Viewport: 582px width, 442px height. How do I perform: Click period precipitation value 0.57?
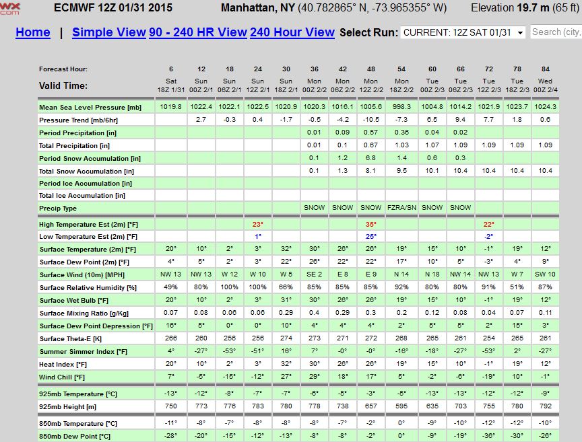pyautogui.click(x=370, y=133)
